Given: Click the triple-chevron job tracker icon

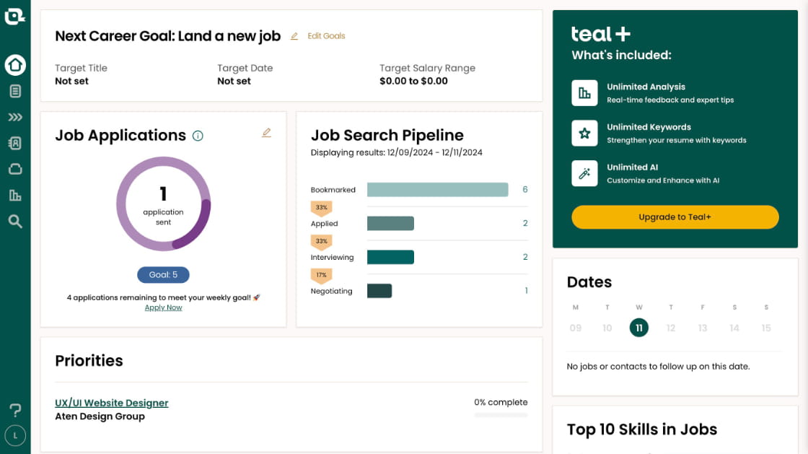Looking at the screenshot, I should 15,117.
